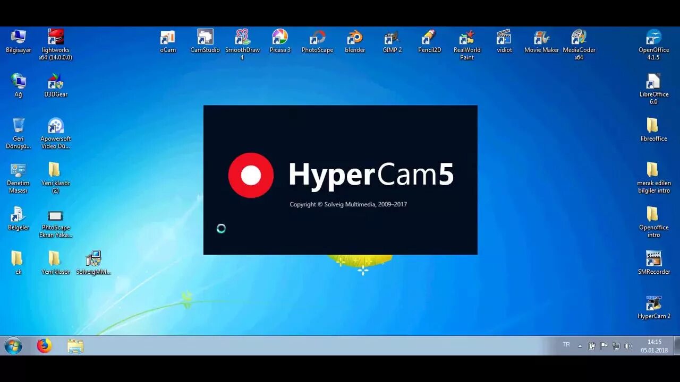Viewport: 680px width, 382px height.
Task: Open the network tray icon
Action: (x=616, y=346)
